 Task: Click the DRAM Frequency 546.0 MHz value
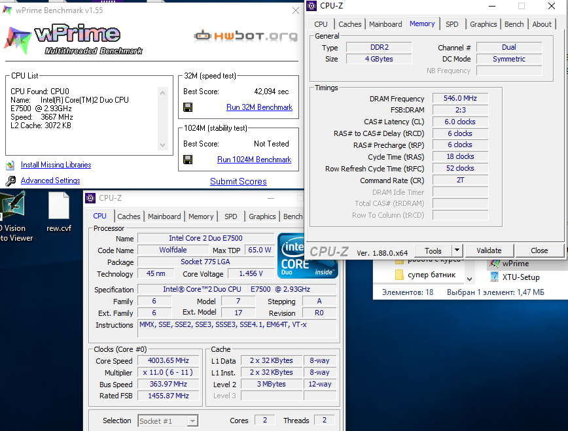pyautogui.click(x=460, y=98)
